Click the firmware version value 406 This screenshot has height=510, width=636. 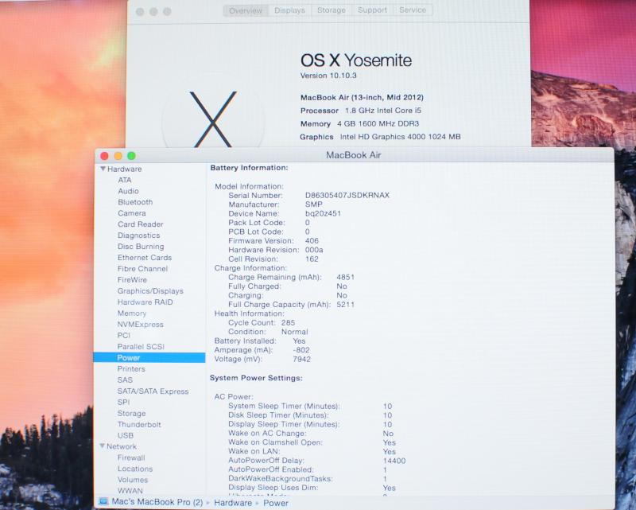click(x=312, y=241)
